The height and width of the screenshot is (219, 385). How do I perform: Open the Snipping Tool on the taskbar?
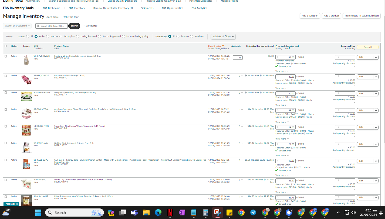pos(217,213)
